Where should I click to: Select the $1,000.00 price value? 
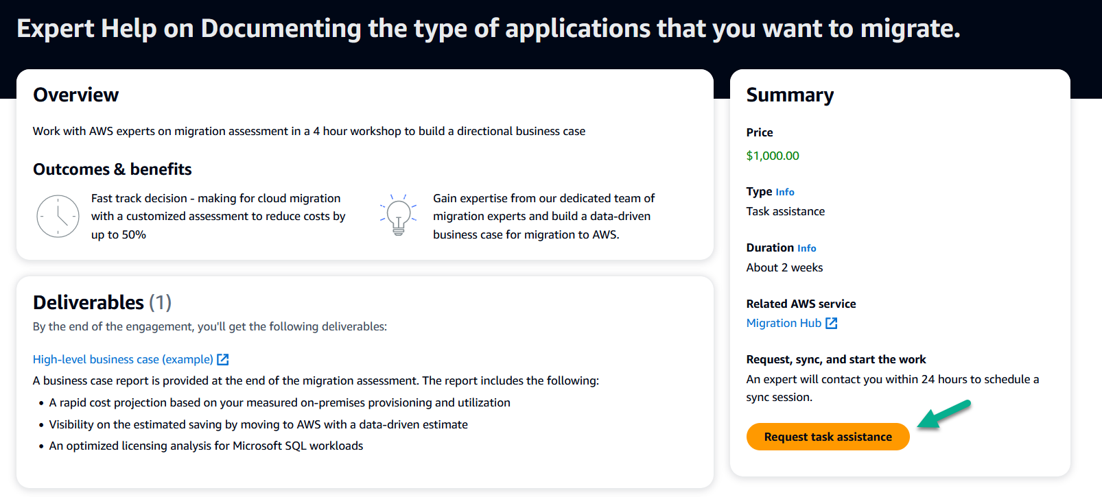point(773,156)
